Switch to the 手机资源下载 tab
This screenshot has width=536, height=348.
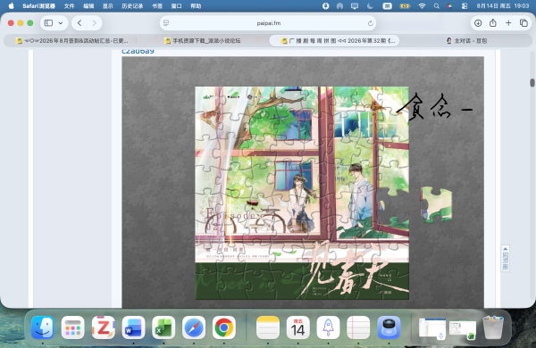[x=203, y=41]
